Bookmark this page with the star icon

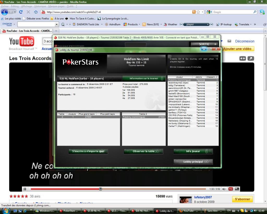click(x=198, y=12)
